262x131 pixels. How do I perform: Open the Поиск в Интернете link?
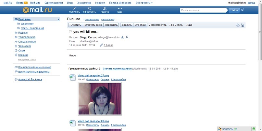pos(120,3)
